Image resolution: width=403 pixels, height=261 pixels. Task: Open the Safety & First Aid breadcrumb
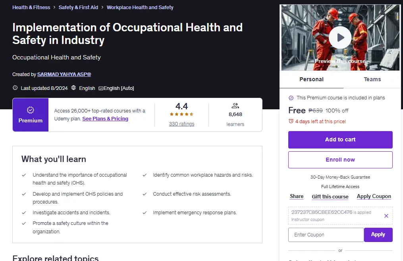coord(78,8)
